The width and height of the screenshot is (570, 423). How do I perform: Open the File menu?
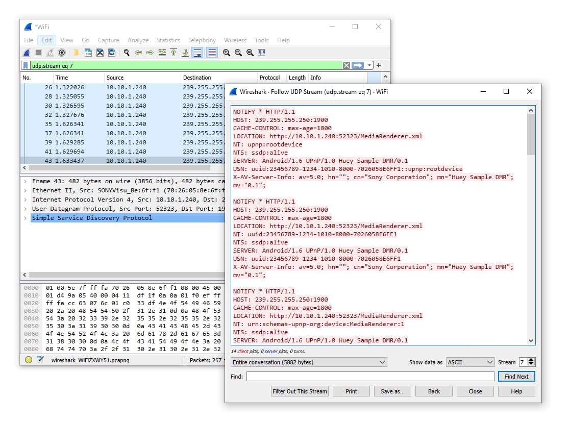tap(29, 40)
